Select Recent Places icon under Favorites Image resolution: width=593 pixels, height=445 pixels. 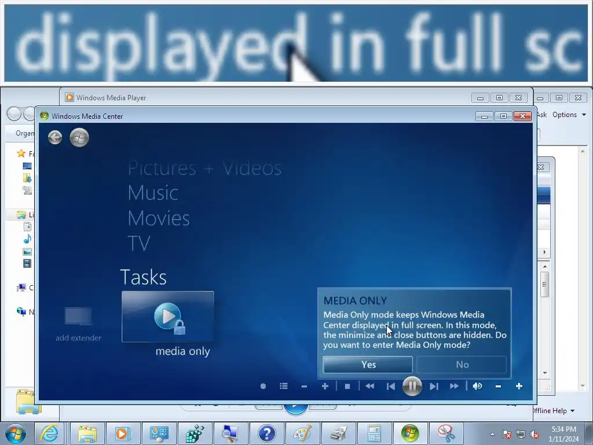(x=27, y=190)
